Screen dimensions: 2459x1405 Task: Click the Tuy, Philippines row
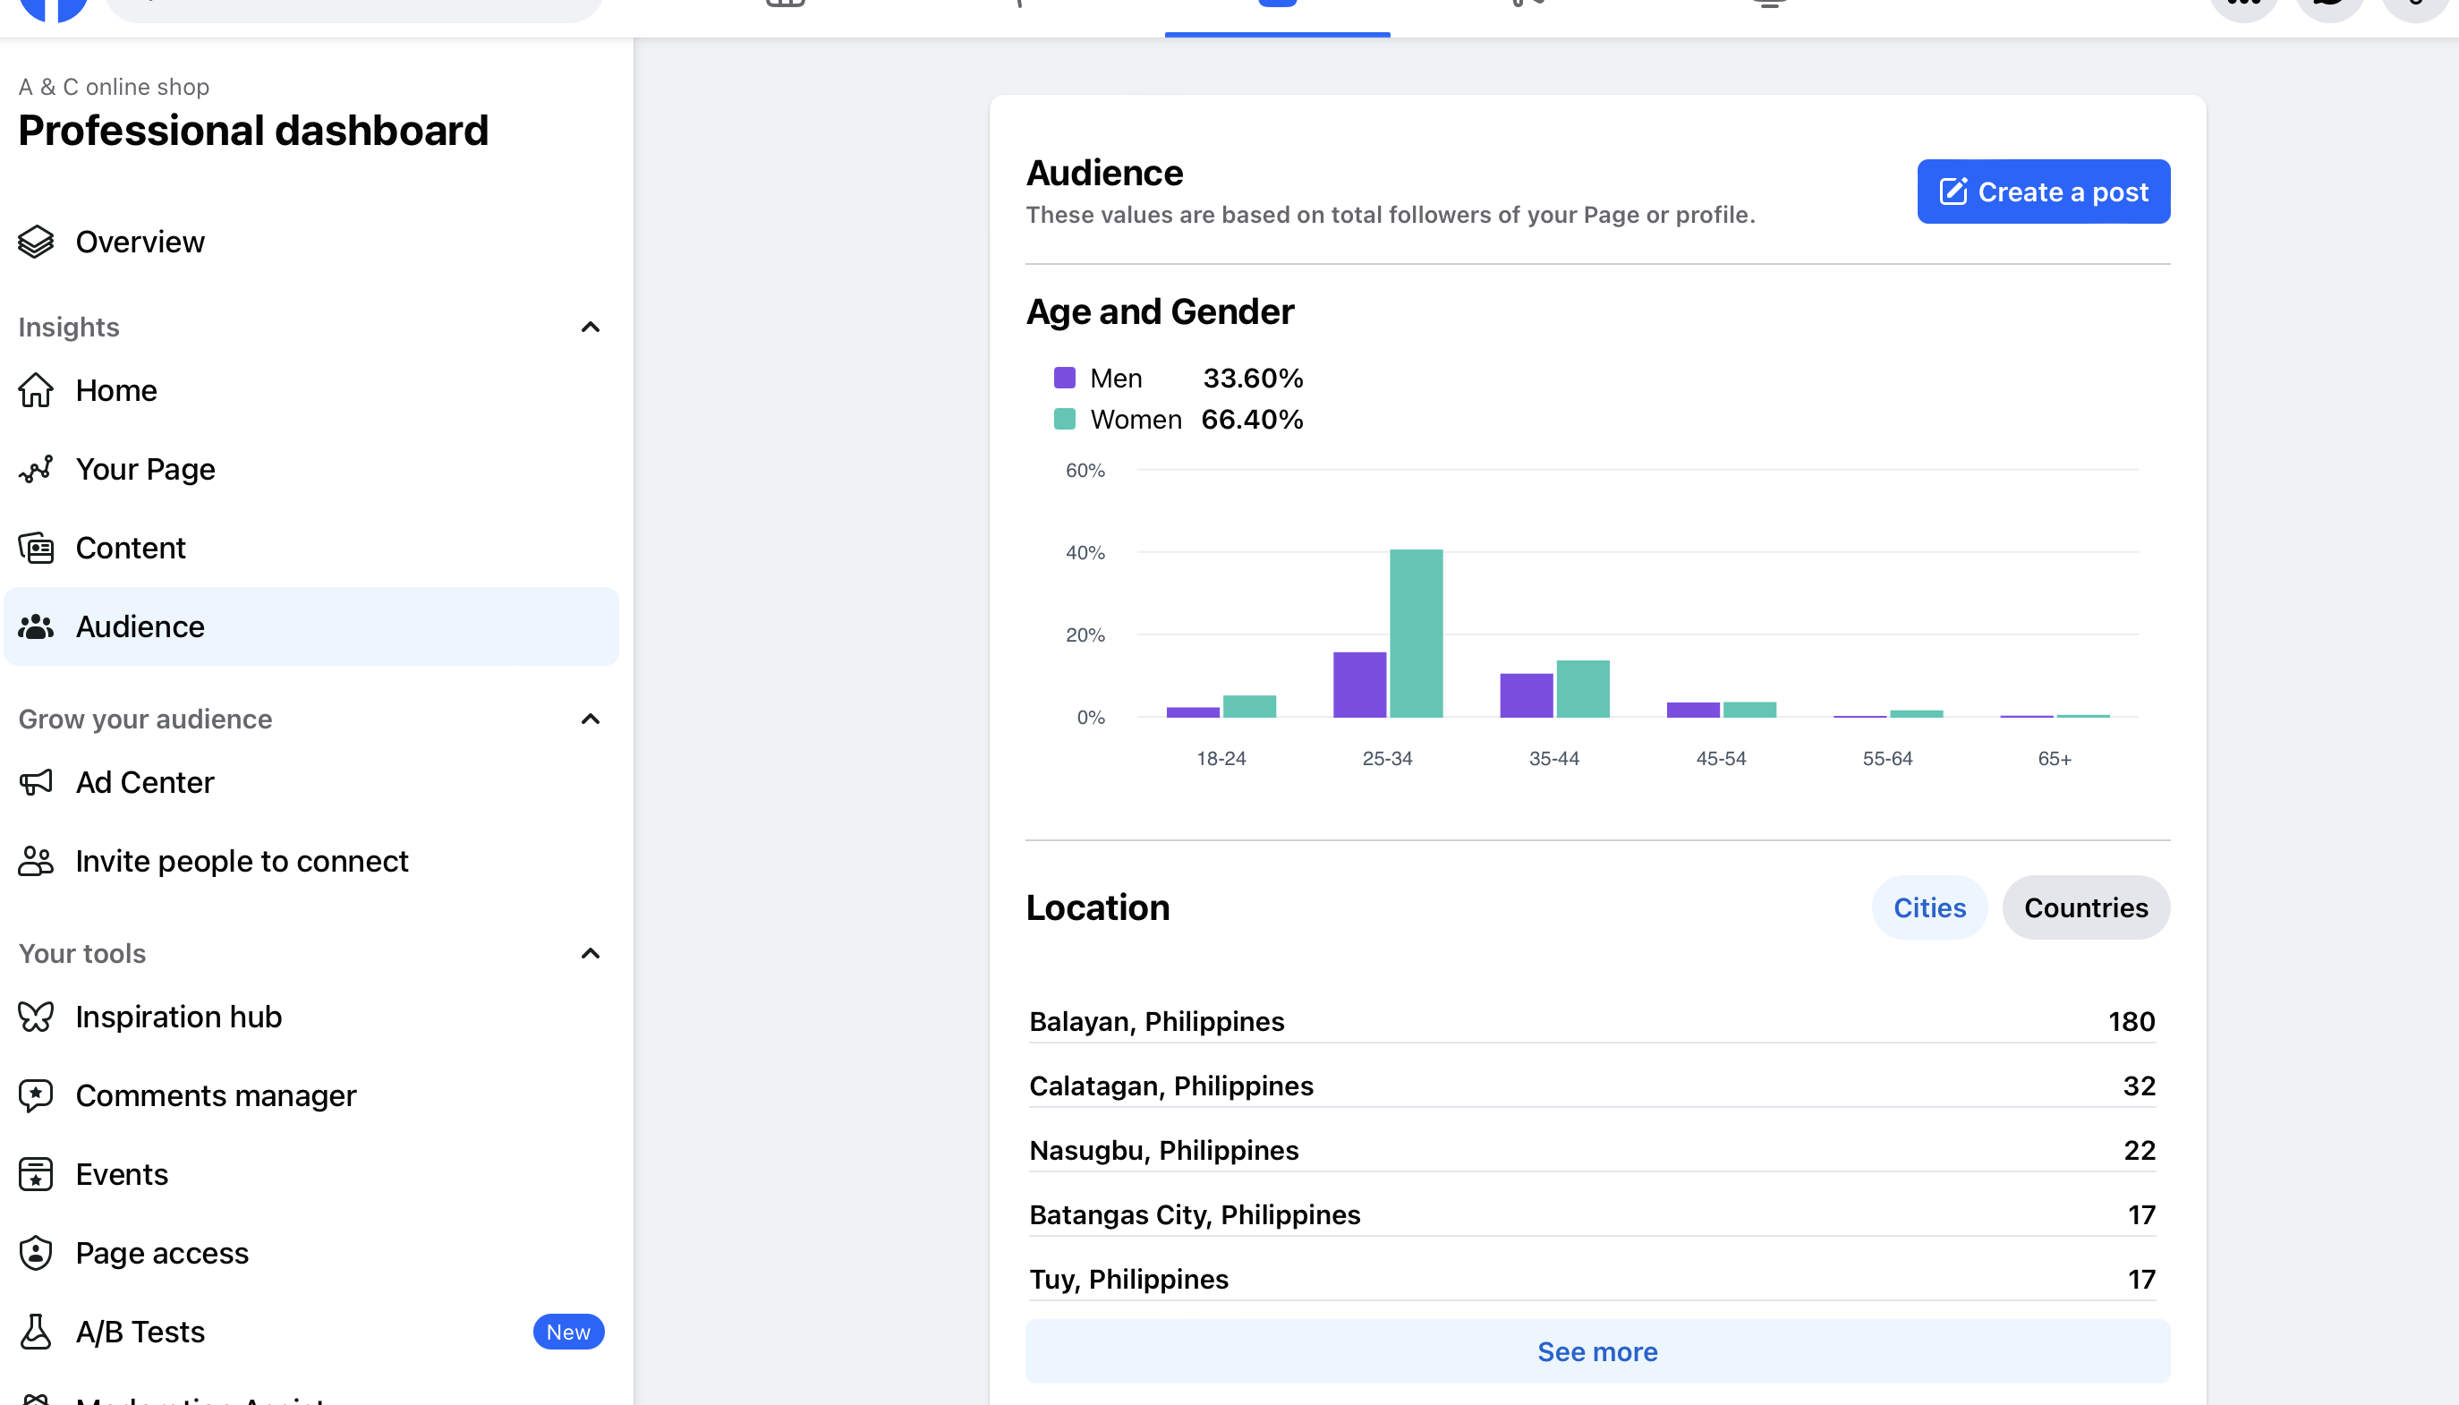click(x=1592, y=1280)
